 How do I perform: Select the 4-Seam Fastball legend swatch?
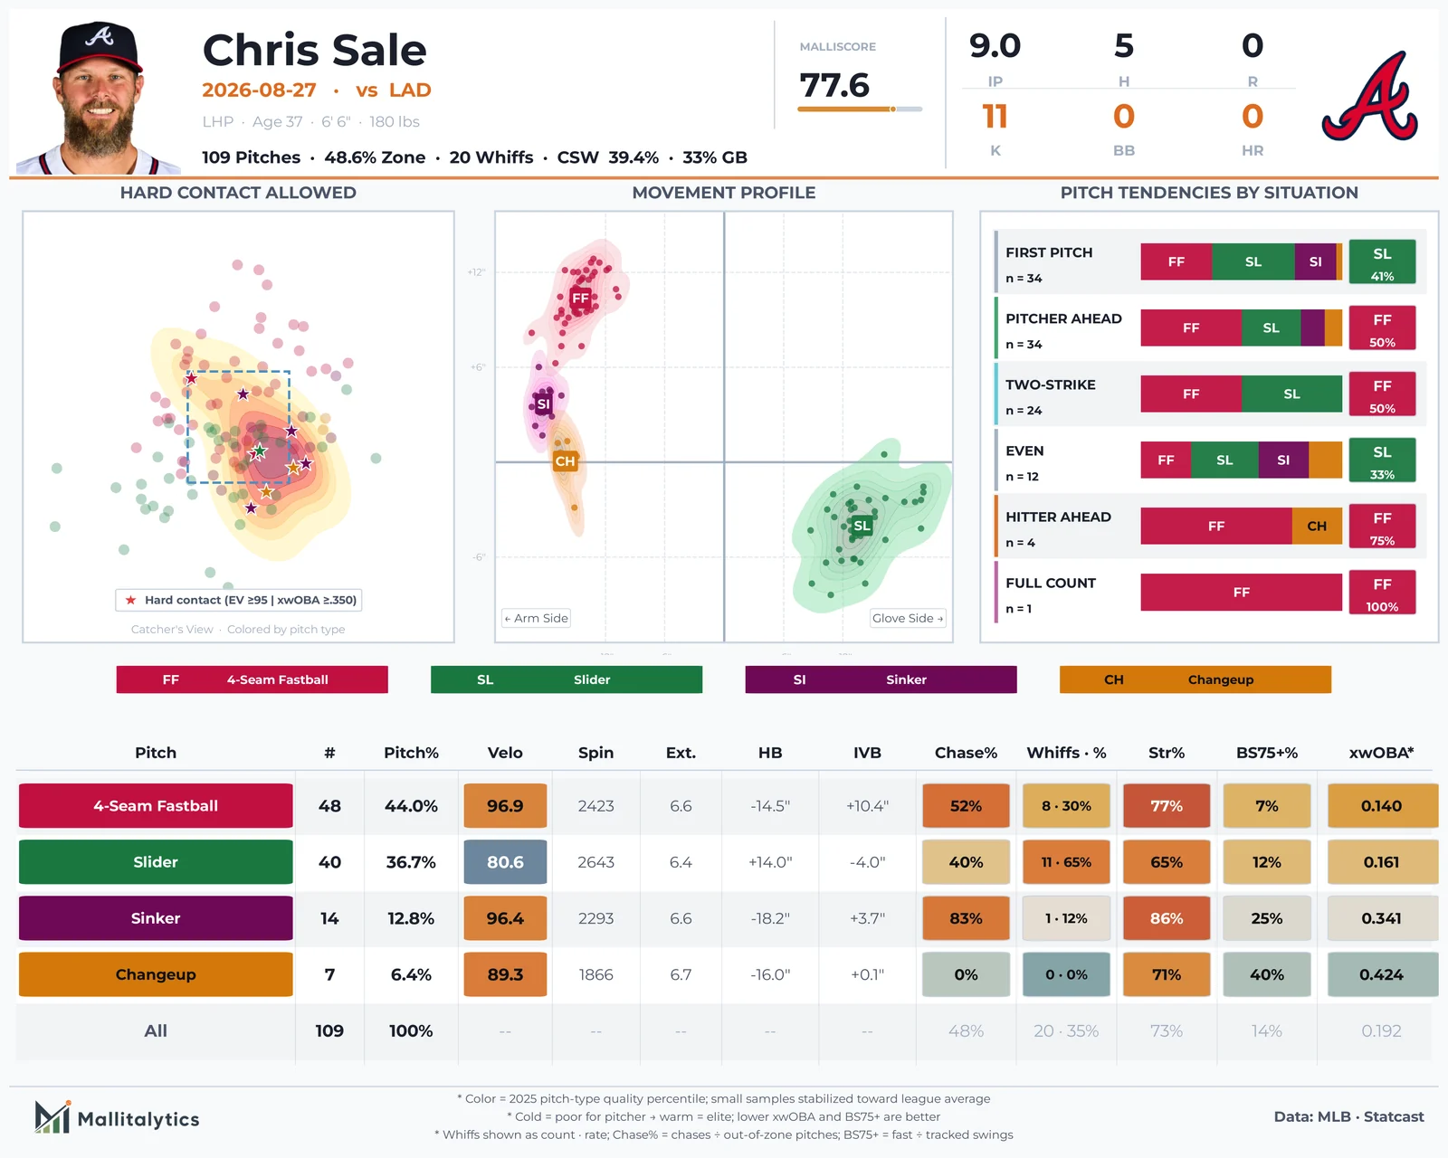pos(252,679)
